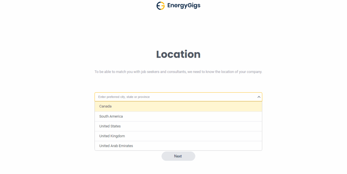Click the EnergyGigs circular logo icon
Screen dimensions: 347x174
point(161,6)
